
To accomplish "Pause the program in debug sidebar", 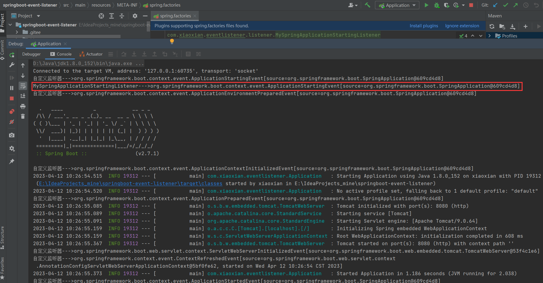I will coord(12,88).
